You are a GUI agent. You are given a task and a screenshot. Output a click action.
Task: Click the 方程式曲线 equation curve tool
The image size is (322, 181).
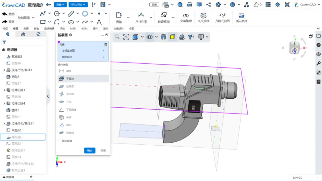point(222,18)
